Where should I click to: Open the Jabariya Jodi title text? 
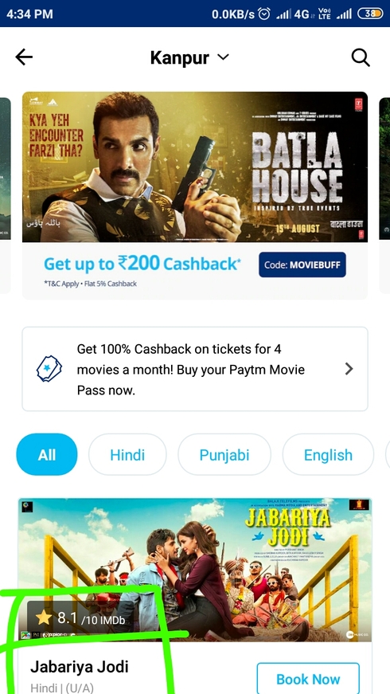point(80,667)
